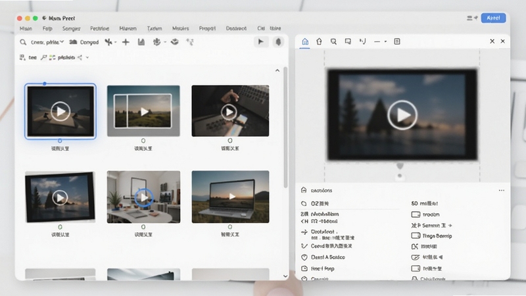The height and width of the screenshot is (296, 526).
Task: Collapse the gallery using the up chevron
Action: pyautogui.click(x=277, y=70)
